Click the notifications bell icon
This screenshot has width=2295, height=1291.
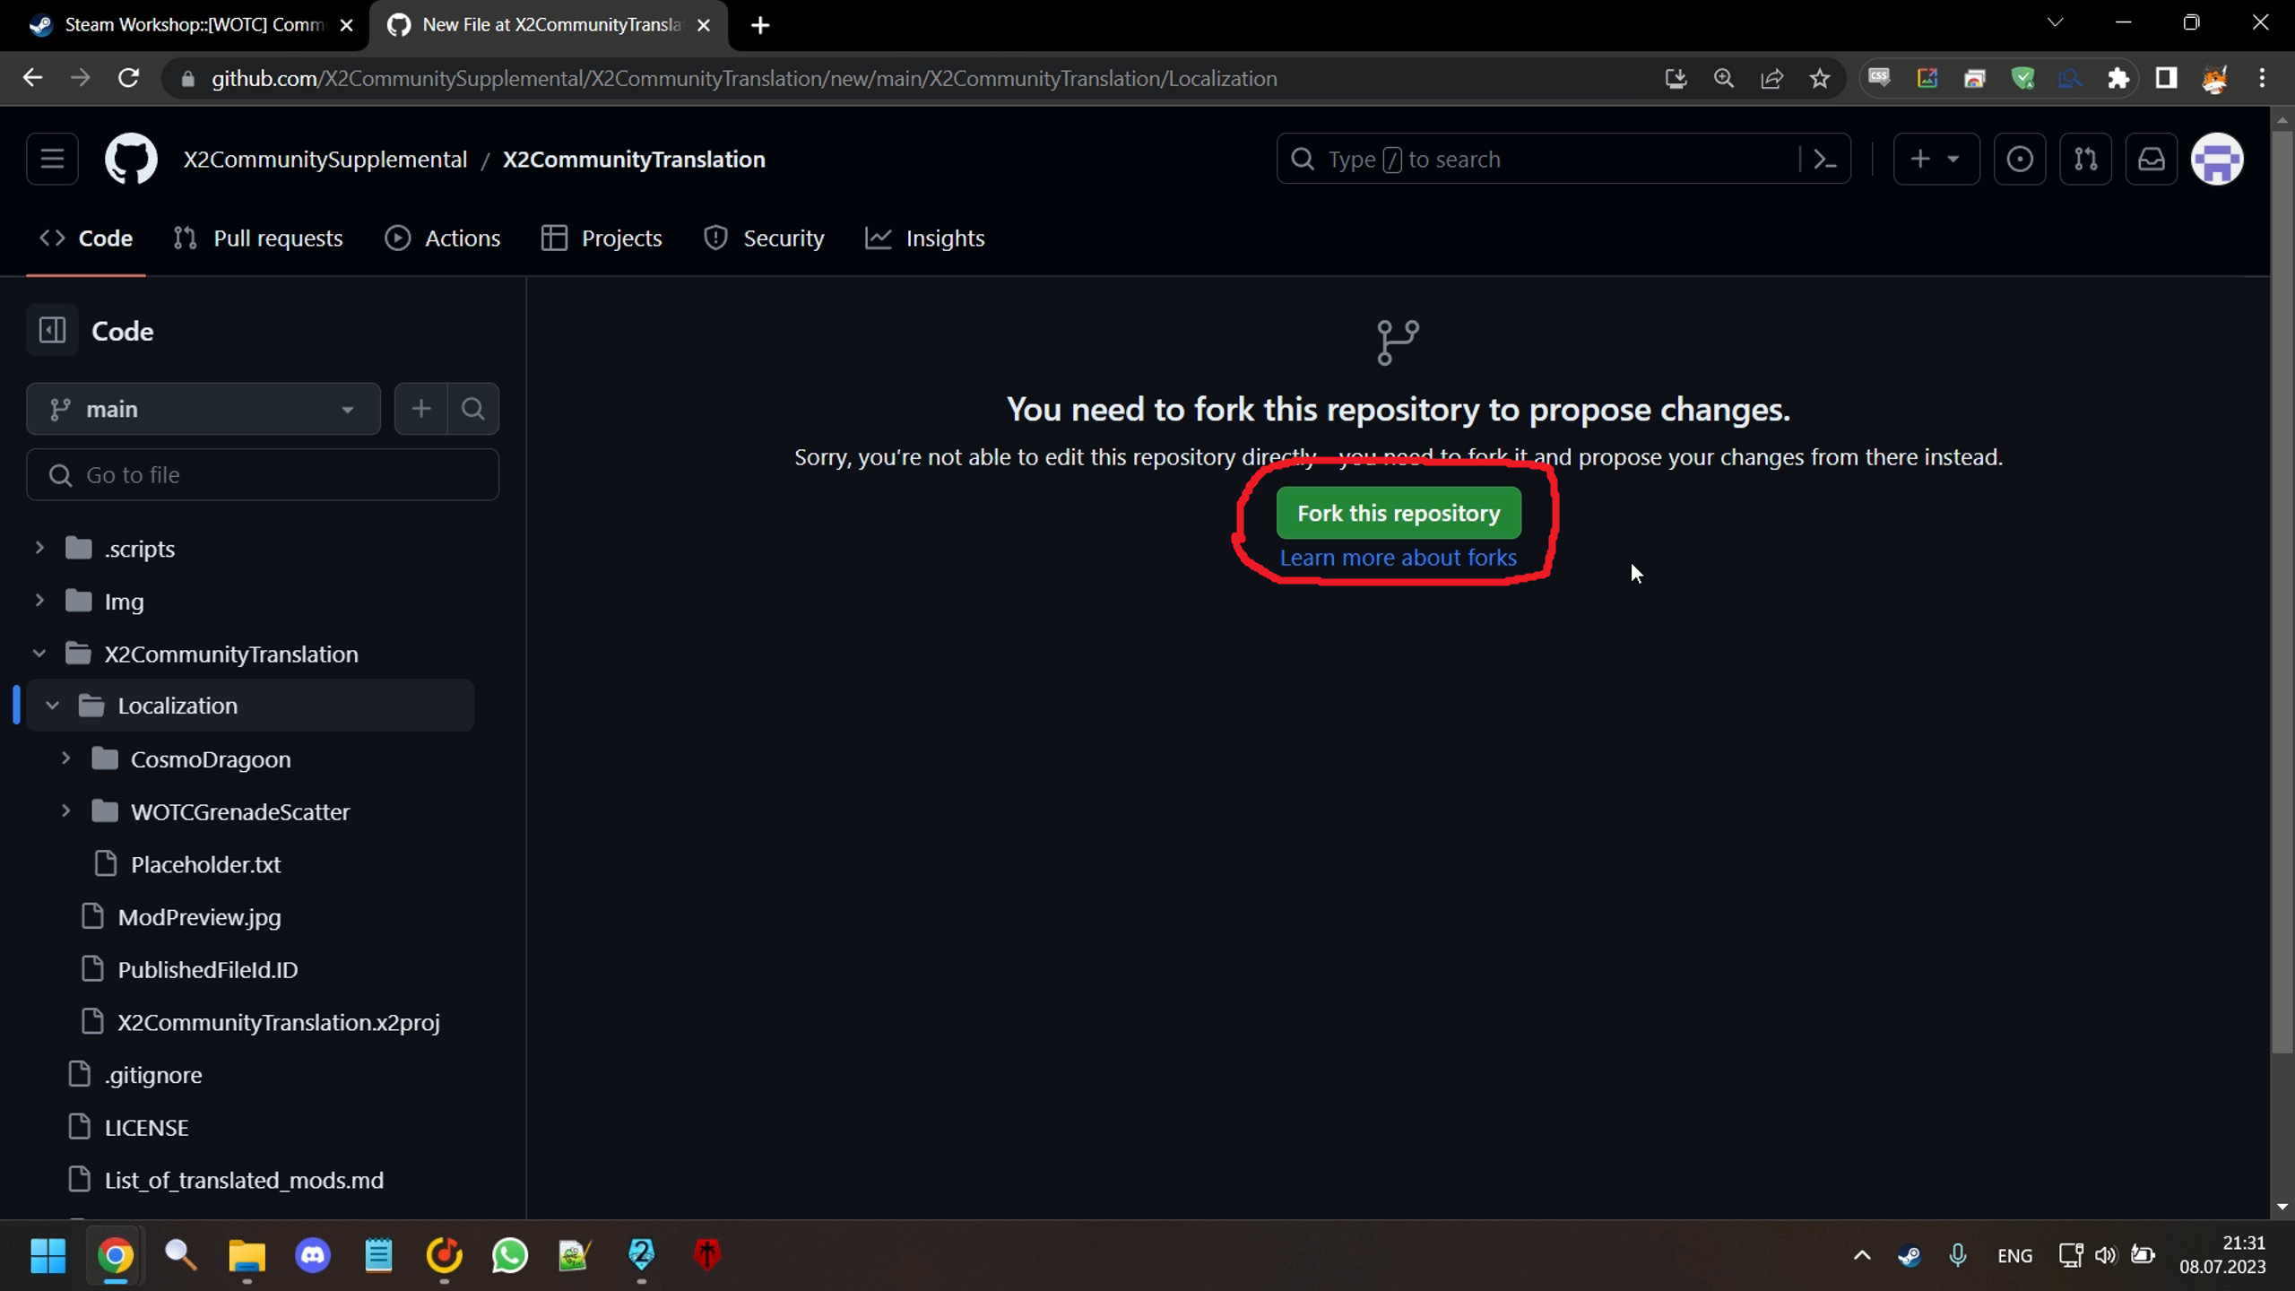coord(2152,158)
